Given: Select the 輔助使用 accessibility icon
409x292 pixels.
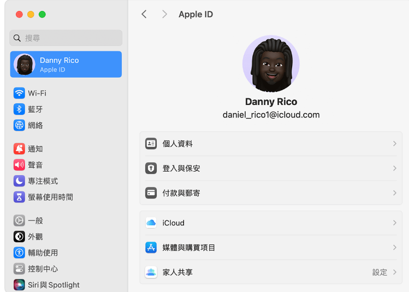Looking at the screenshot, I should (19, 253).
